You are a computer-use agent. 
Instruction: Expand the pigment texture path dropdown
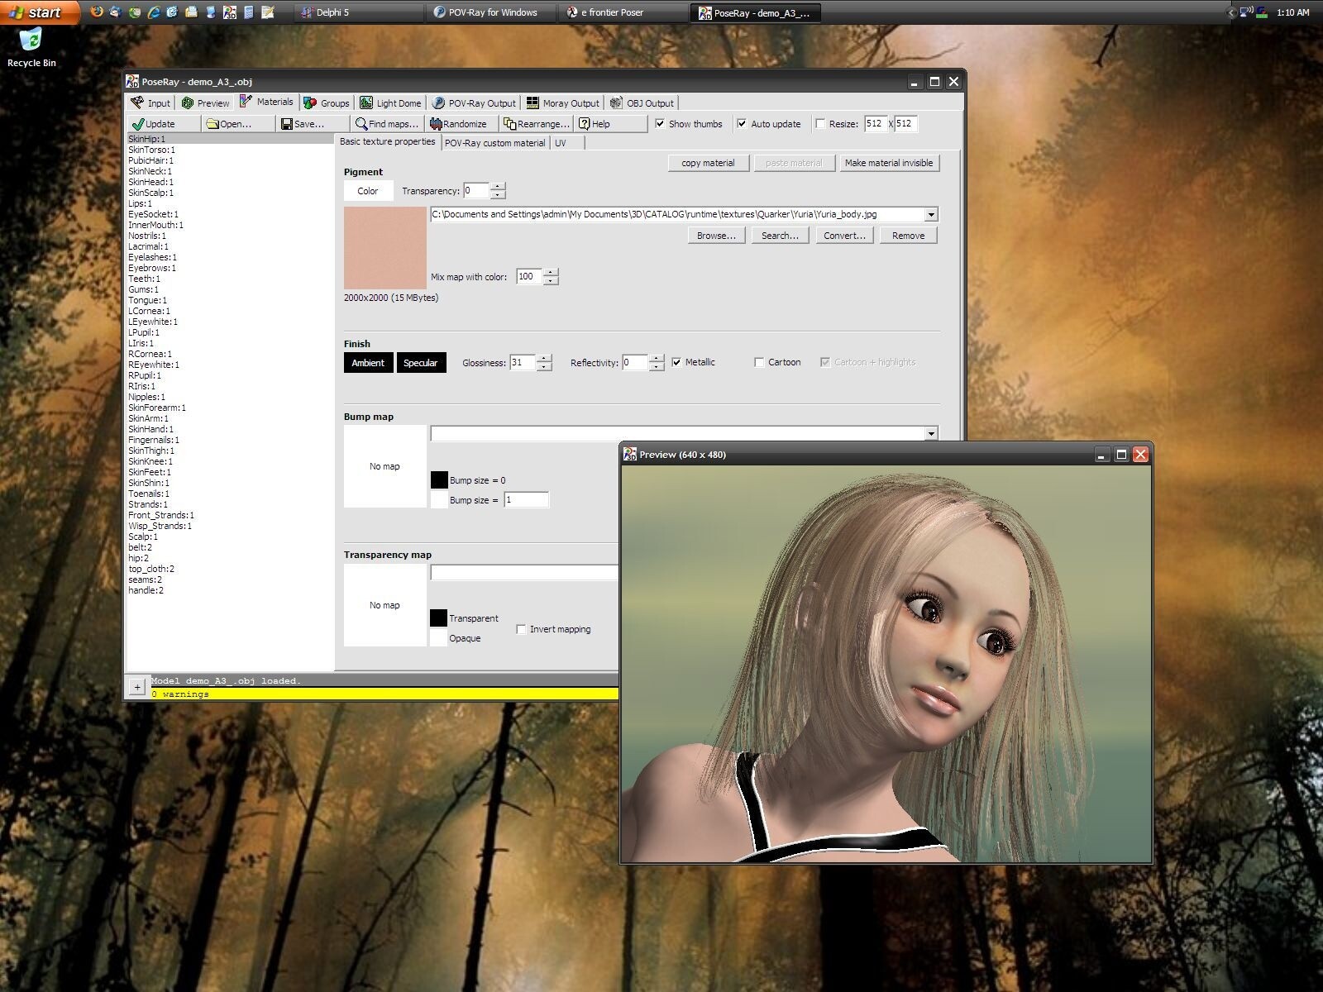(x=931, y=215)
